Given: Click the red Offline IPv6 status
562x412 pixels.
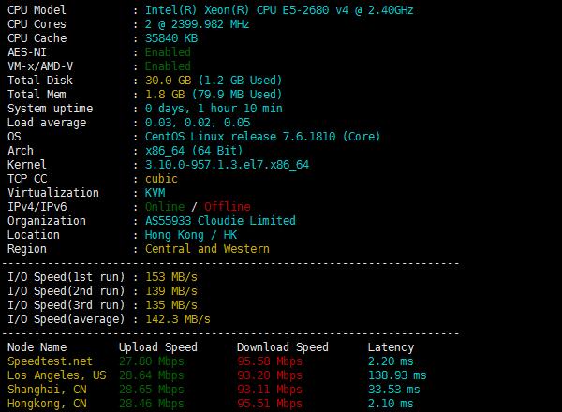Looking at the screenshot, I should point(228,207).
